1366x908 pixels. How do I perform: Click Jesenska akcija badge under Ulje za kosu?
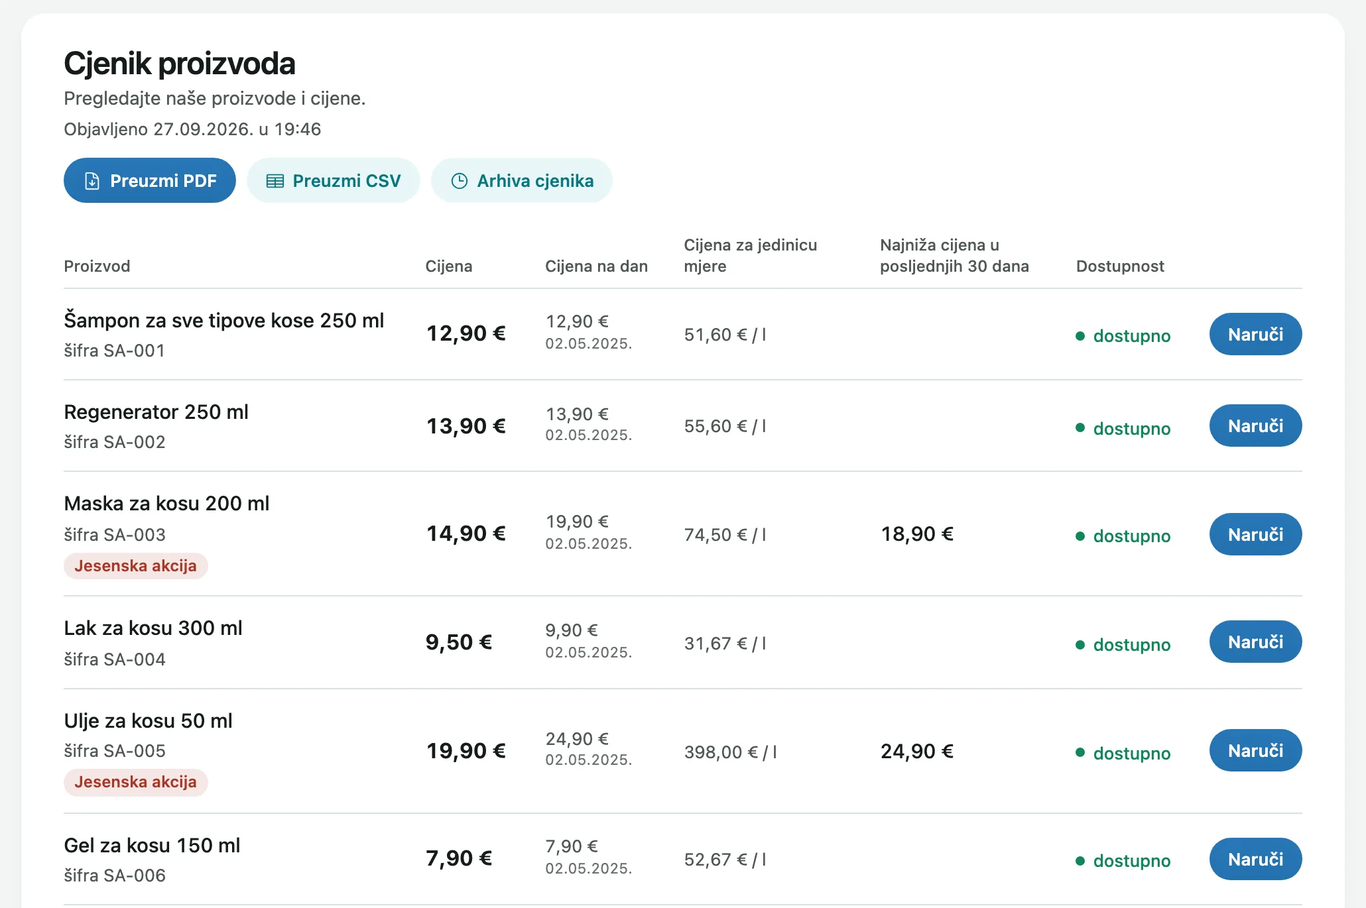coord(135,782)
